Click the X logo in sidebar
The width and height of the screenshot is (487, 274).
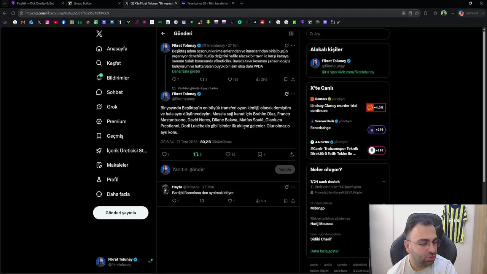click(99, 34)
